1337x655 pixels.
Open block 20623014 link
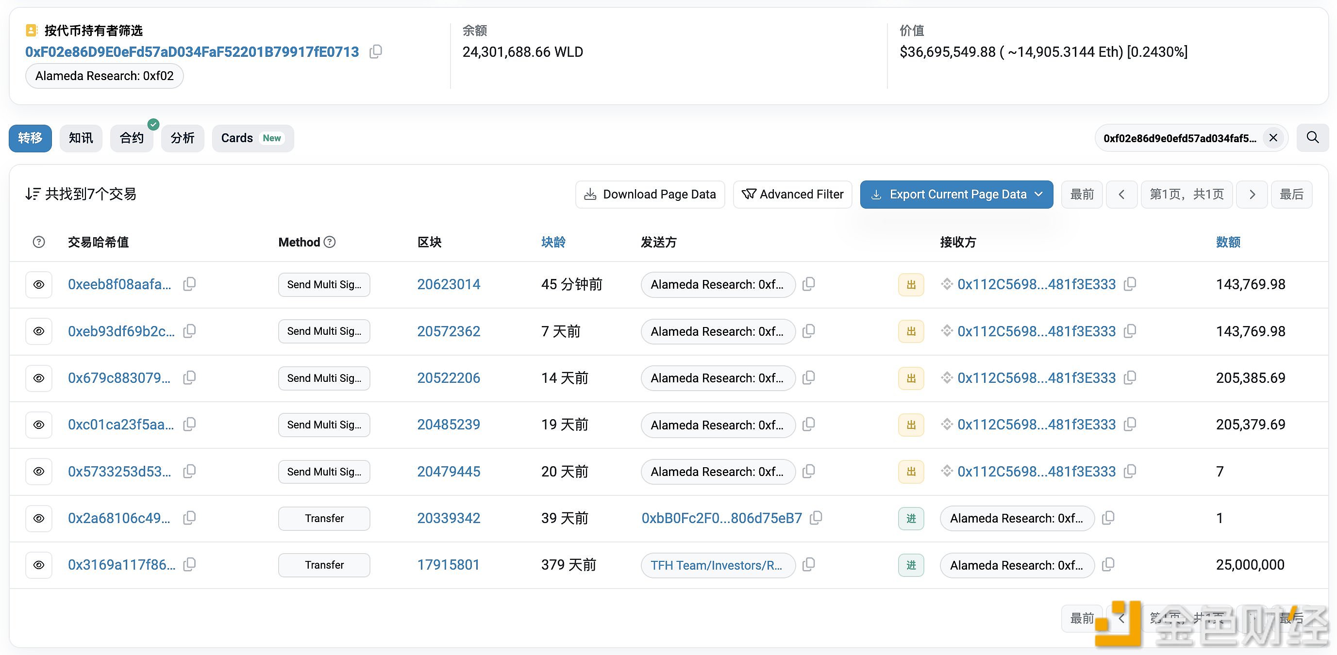(x=449, y=284)
